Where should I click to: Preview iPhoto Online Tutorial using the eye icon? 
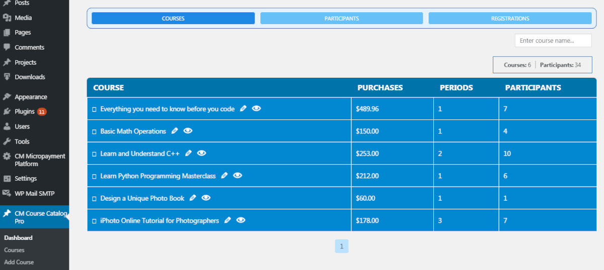pyautogui.click(x=241, y=220)
